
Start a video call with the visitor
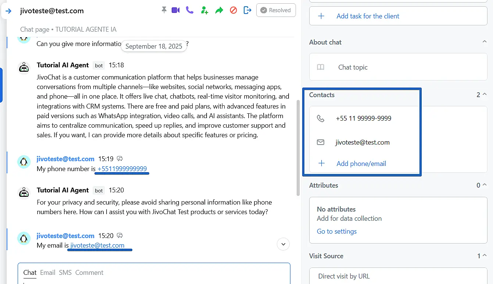(176, 10)
